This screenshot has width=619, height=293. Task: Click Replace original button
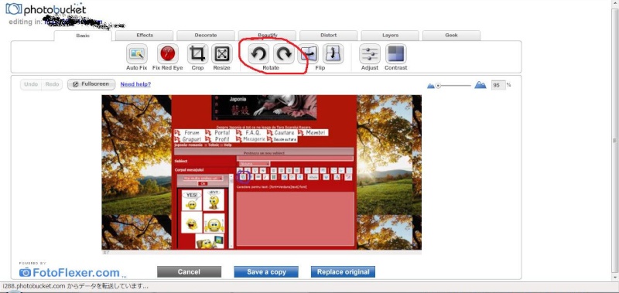[x=343, y=271]
